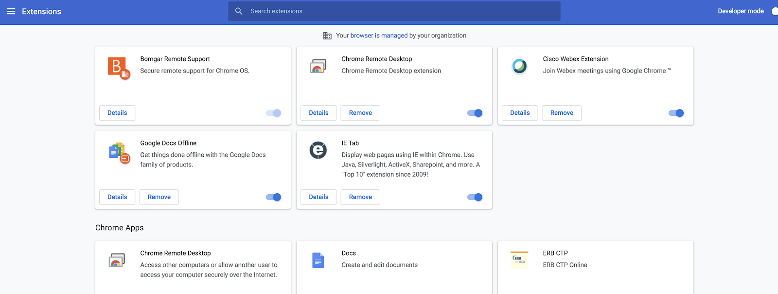Click the managed organization building icon
778x294 pixels.
[x=327, y=36]
